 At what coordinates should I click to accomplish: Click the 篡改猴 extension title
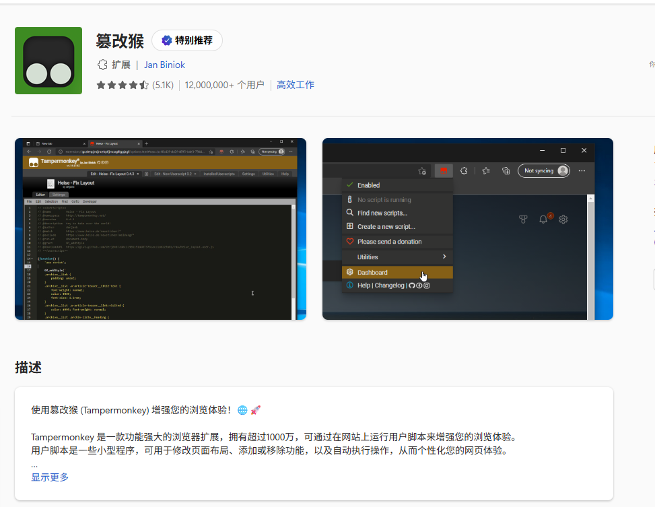120,41
